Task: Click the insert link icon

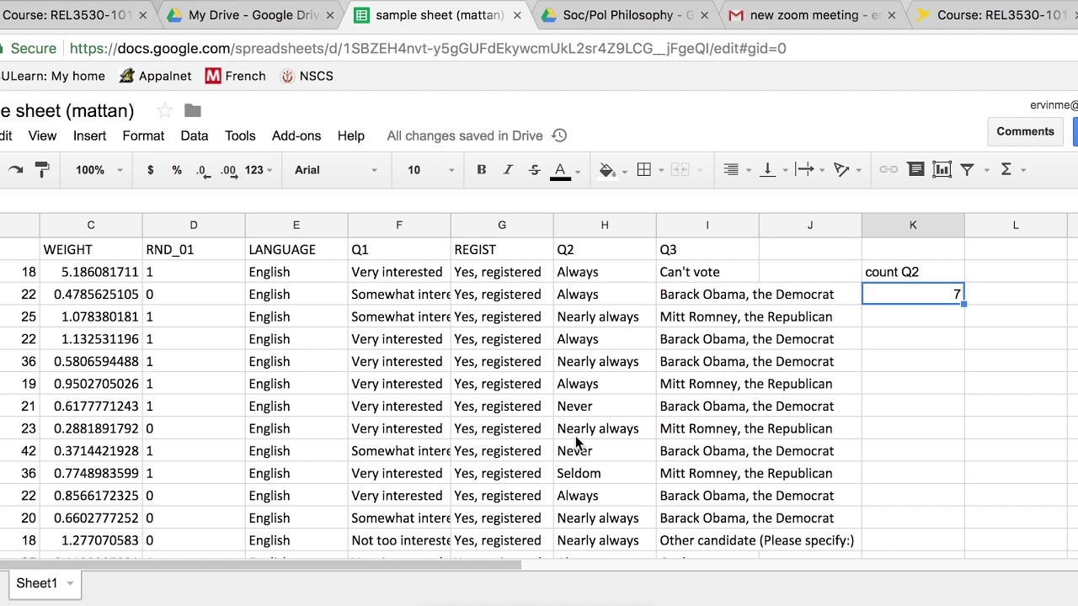Action: point(889,170)
